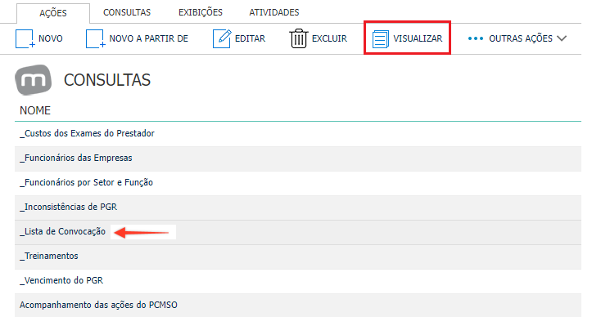
Task: Click the Visualizar document icon
Action: (x=381, y=39)
